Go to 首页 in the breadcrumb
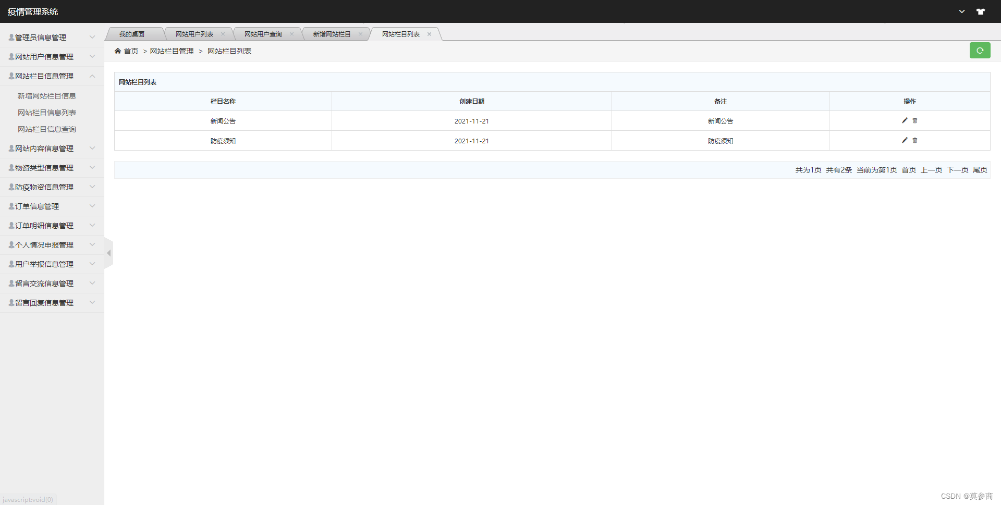 [x=131, y=51]
